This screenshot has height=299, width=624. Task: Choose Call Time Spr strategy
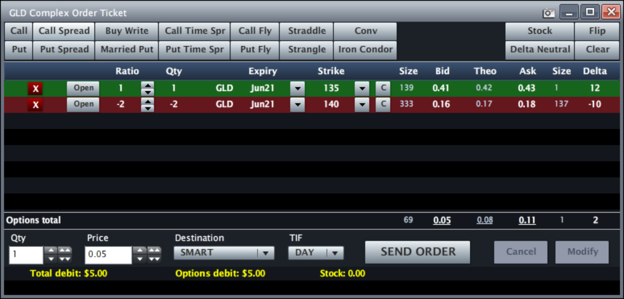click(x=195, y=31)
